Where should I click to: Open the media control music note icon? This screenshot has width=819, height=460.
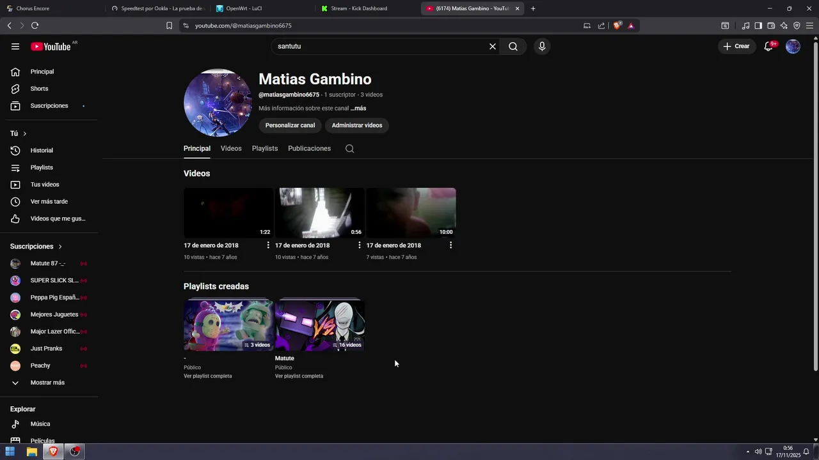point(745,26)
